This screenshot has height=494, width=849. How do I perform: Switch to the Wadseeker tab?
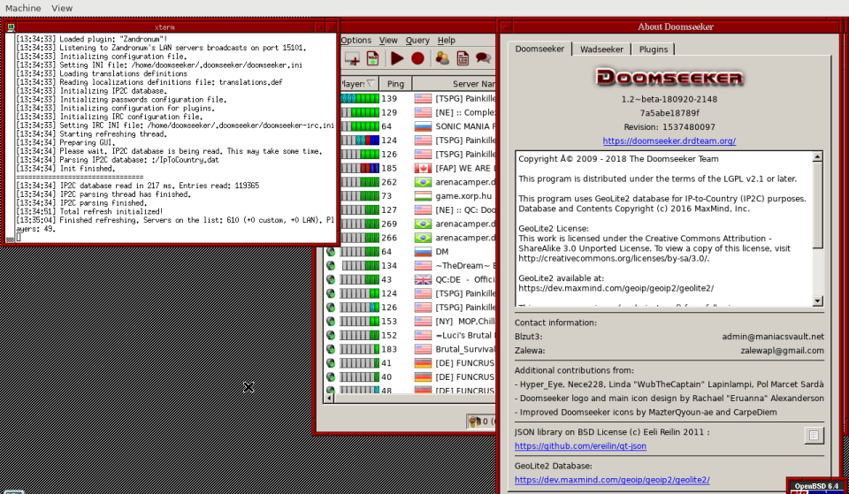(x=601, y=49)
